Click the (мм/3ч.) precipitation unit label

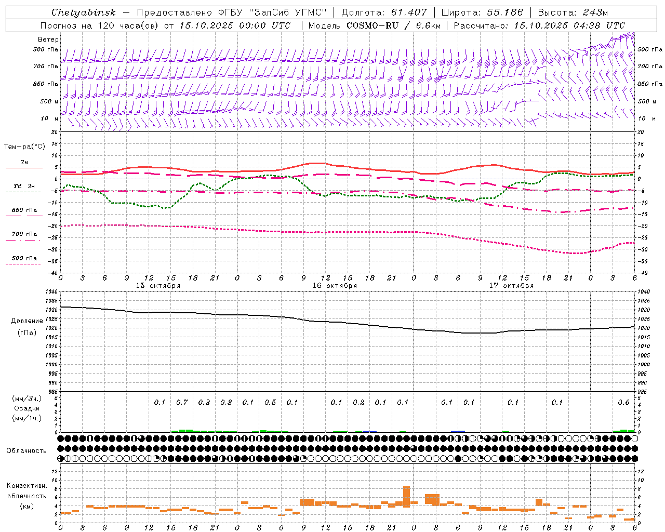click(27, 398)
